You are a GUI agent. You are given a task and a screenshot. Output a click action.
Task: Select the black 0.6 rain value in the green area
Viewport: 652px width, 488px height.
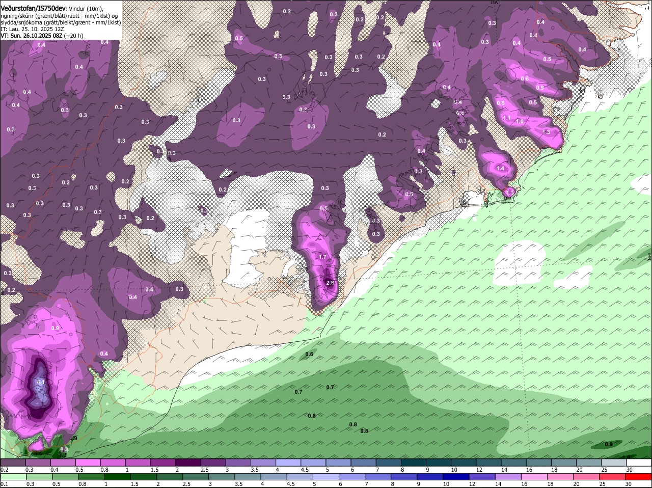point(309,354)
